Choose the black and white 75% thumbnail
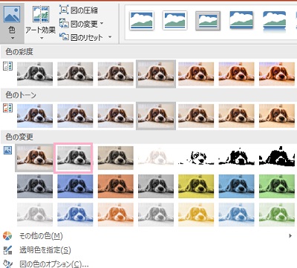Screen dimensions: 297x268 [x=277, y=158]
